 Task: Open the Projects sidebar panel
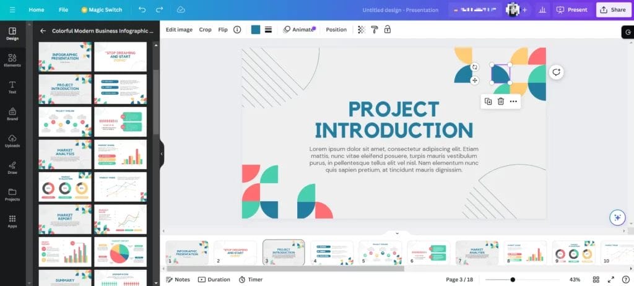(x=12, y=194)
